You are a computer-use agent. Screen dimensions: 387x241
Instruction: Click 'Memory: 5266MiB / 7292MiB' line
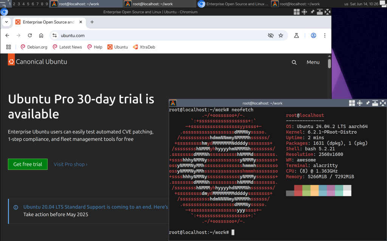coord(320,177)
